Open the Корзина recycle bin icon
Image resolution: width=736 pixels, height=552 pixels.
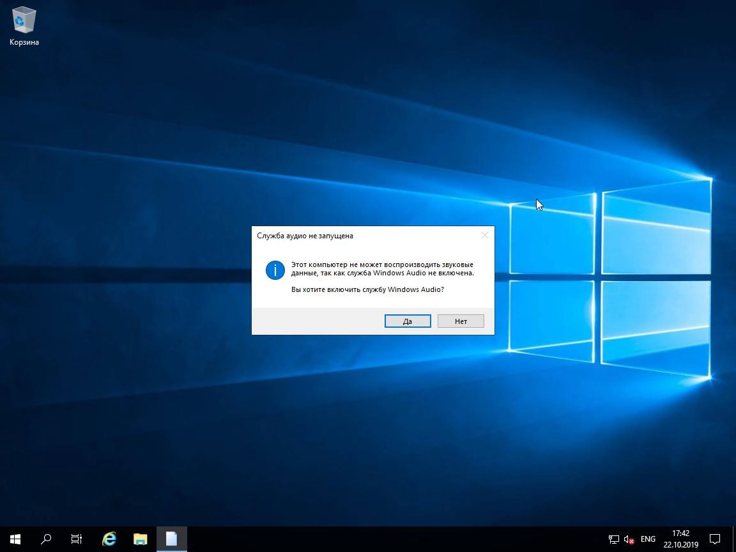[x=24, y=26]
